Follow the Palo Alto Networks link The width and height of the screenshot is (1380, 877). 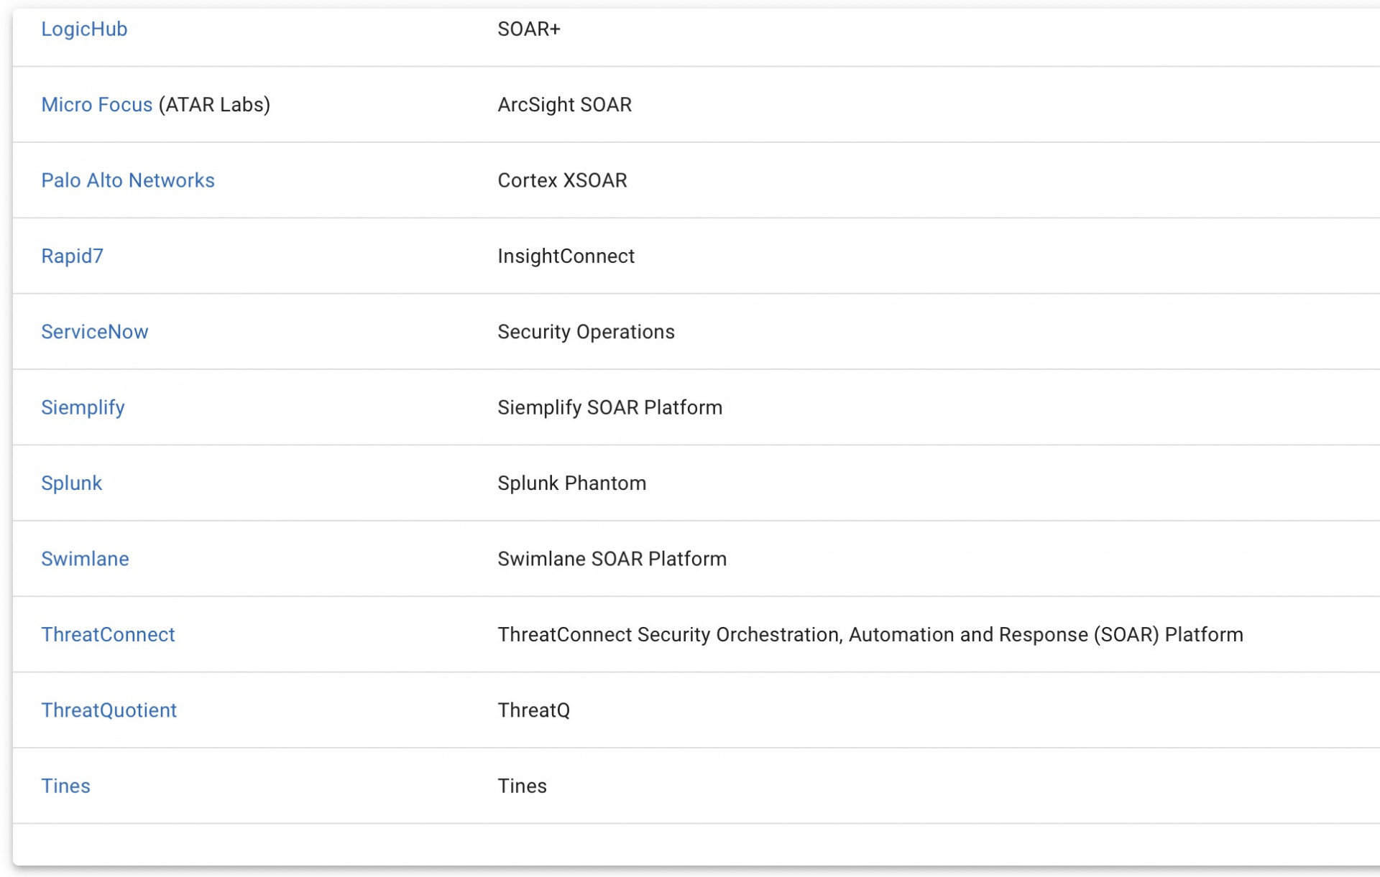128,180
